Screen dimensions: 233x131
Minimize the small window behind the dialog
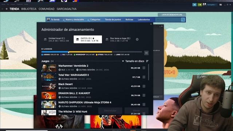click(160, 27)
